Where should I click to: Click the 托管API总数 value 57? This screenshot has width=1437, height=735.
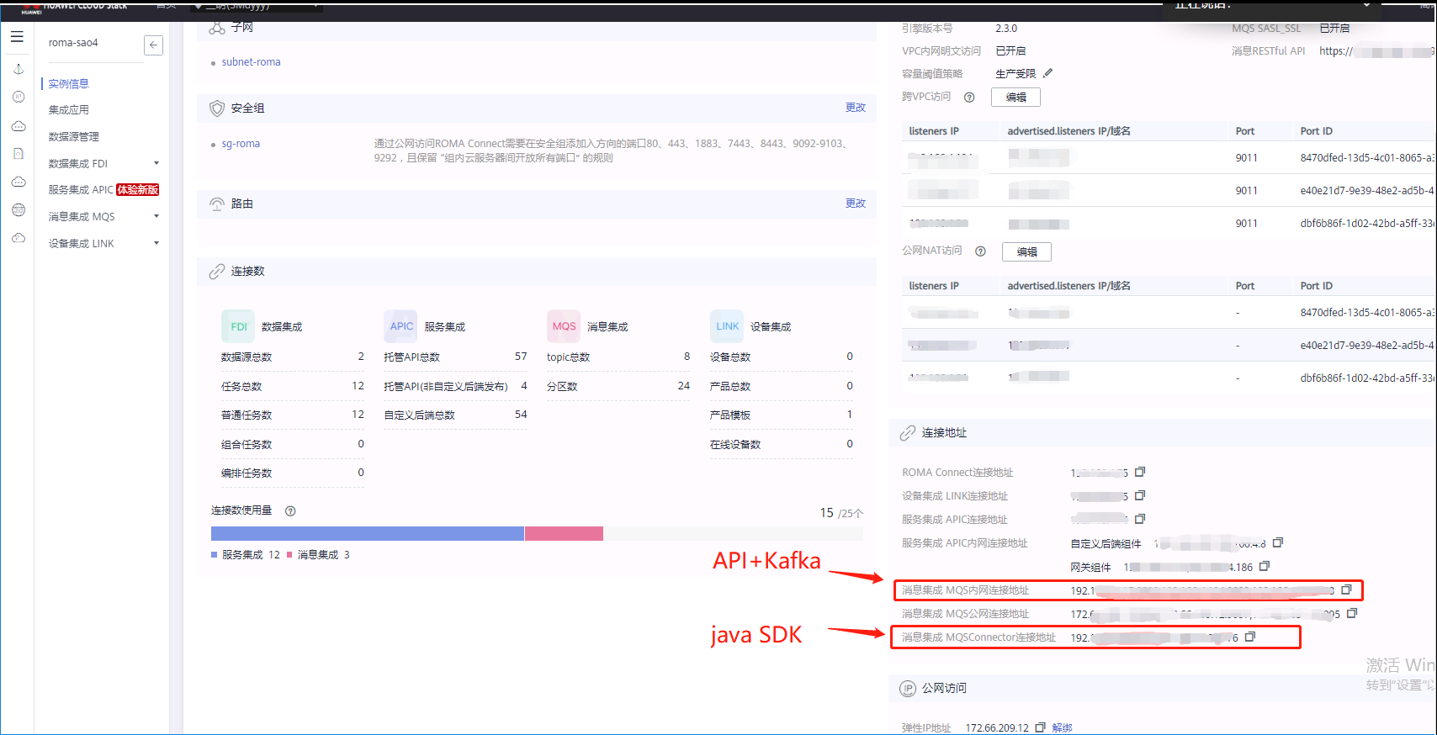[x=521, y=357]
